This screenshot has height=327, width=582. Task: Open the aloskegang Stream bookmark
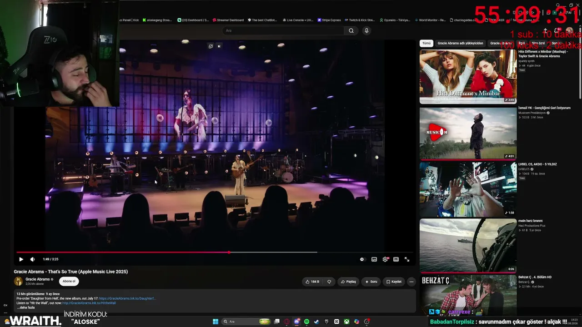[x=157, y=20]
